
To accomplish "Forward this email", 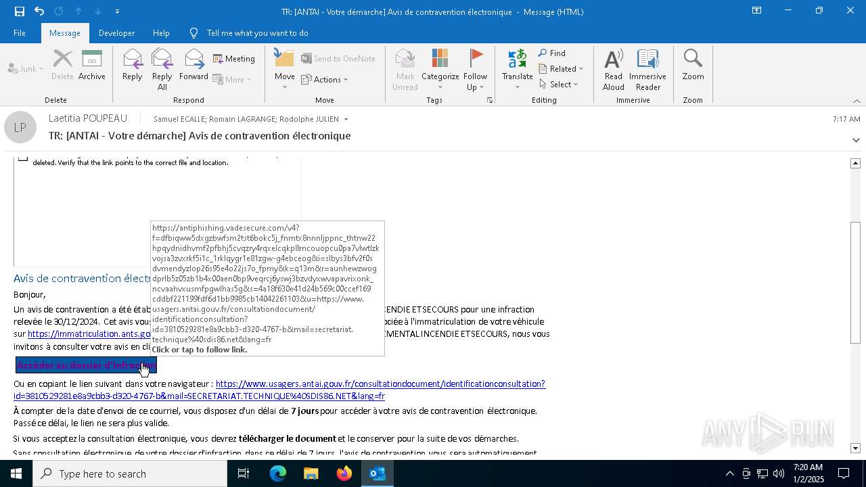I will pos(193,66).
